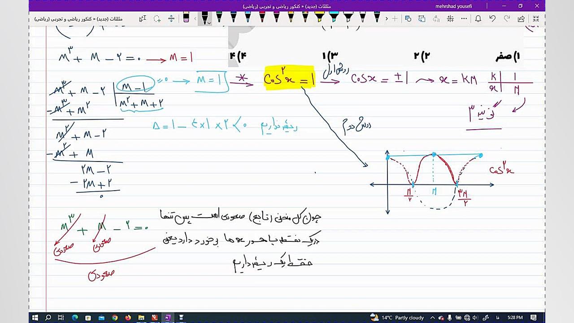
Task: Open the selected black pen's dropdown arrow
Action: (209, 22)
